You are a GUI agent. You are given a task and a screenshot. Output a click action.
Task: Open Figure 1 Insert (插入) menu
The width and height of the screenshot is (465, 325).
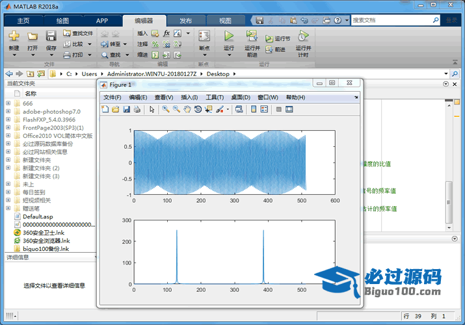click(x=189, y=97)
